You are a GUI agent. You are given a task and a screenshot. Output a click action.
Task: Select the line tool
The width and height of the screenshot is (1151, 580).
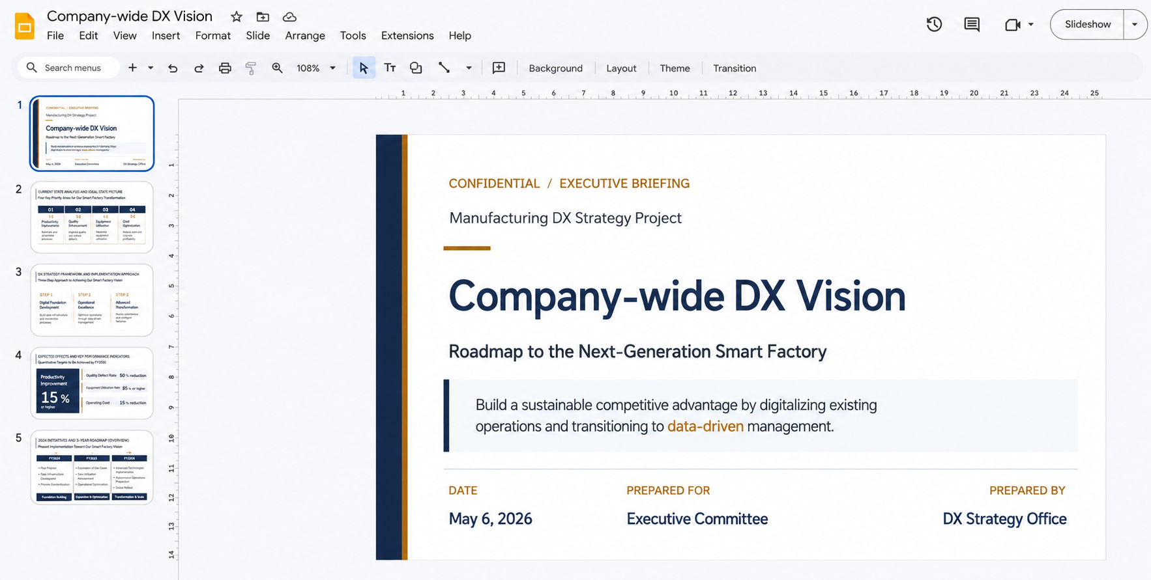point(444,68)
